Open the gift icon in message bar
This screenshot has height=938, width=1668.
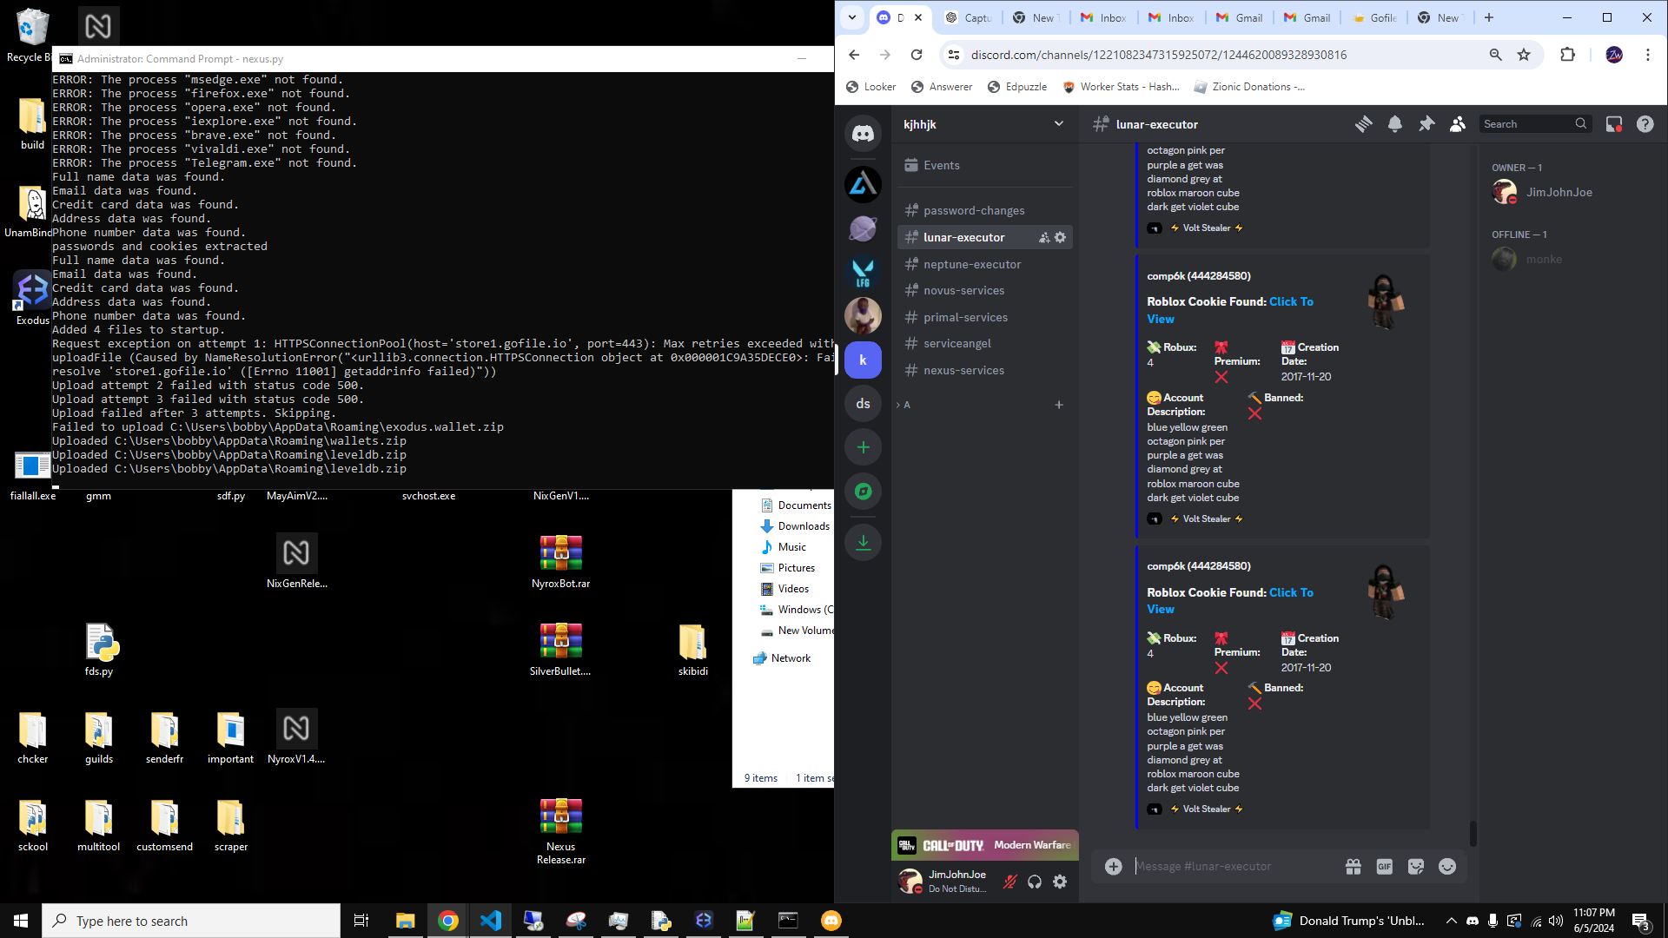[x=1353, y=867]
